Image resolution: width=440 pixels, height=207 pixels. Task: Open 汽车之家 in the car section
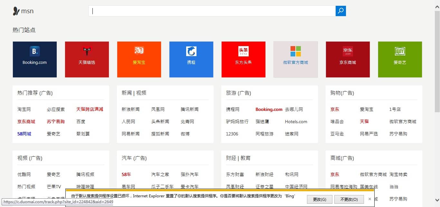point(160,174)
